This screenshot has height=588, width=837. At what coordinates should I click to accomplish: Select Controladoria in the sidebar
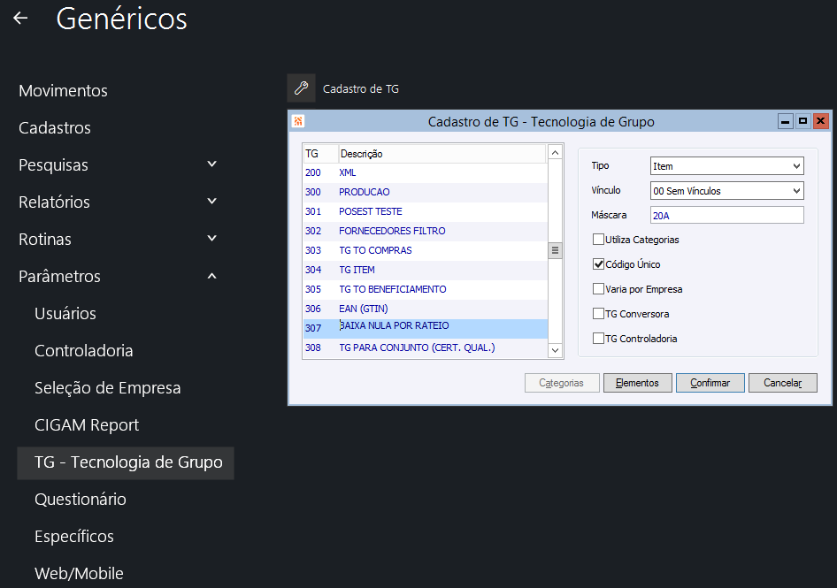(x=84, y=350)
